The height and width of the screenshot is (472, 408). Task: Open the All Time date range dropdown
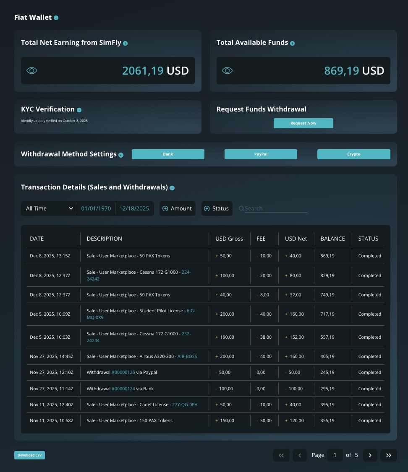(x=48, y=208)
